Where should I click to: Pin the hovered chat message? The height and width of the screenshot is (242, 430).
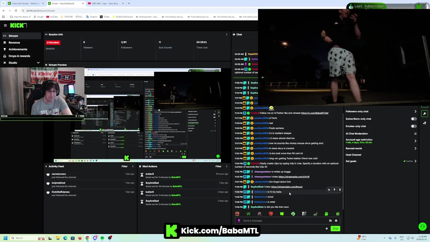(334, 190)
